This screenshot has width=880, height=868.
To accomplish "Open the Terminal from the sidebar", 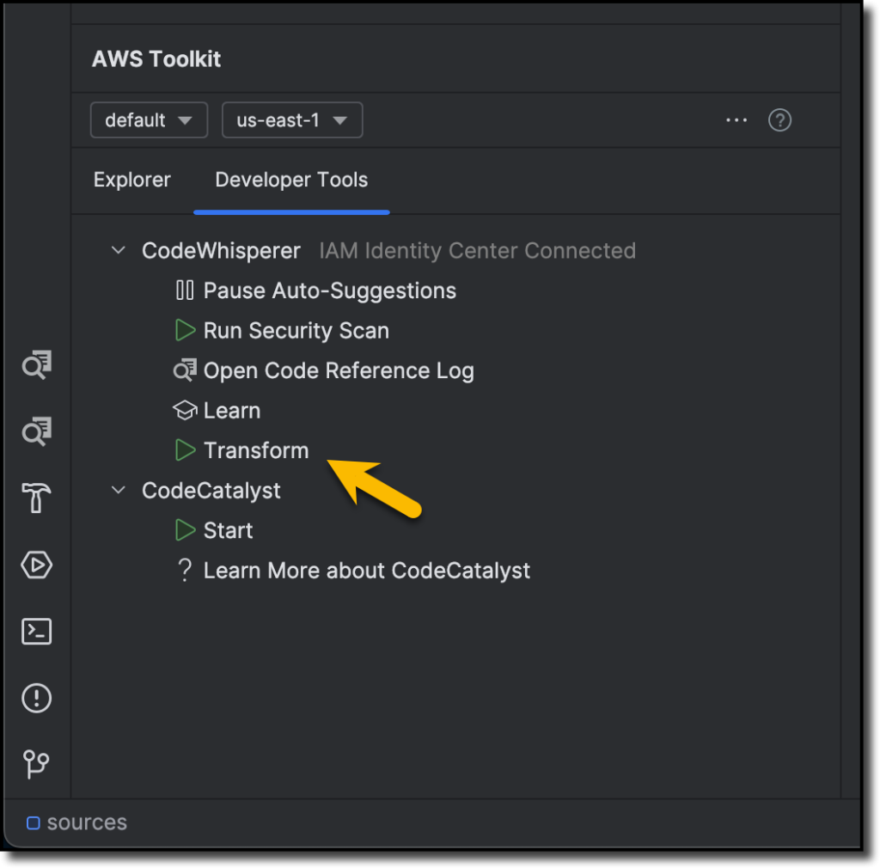I will pos(36,631).
